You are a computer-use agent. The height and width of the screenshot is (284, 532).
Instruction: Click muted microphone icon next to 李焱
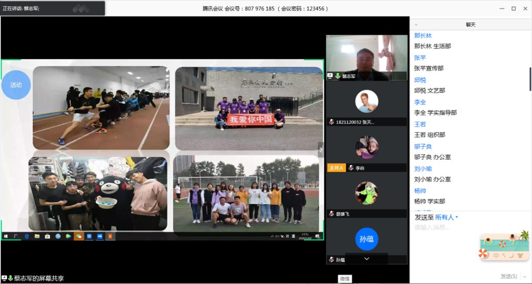coord(351,168)
